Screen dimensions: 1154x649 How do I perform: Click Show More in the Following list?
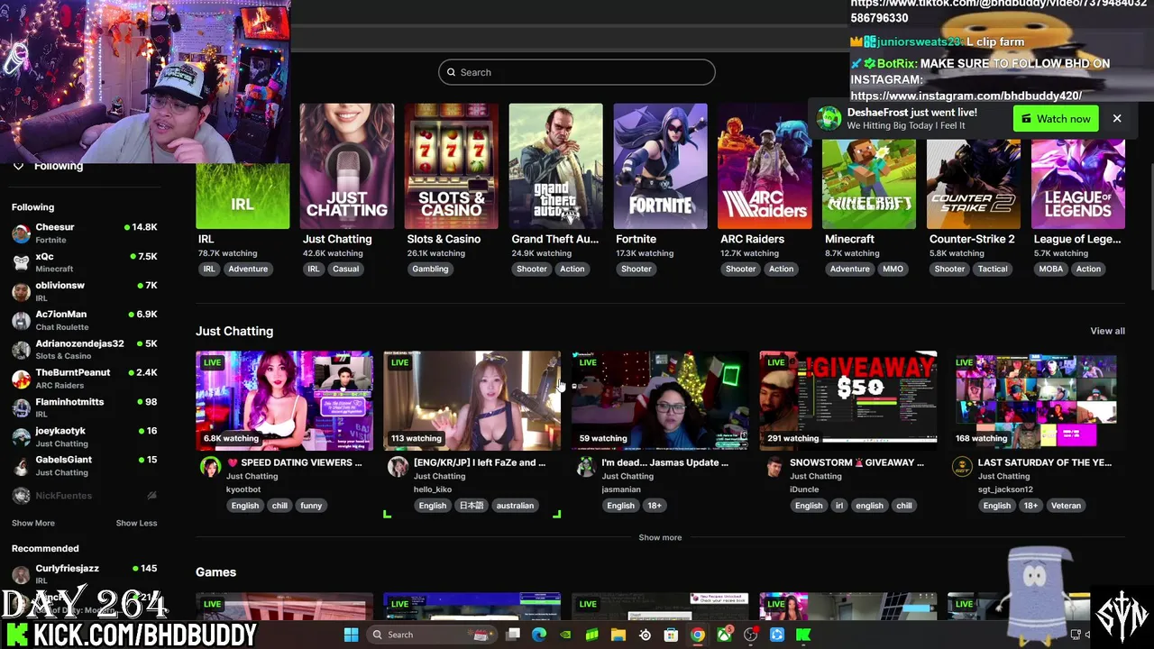(33, 523)
